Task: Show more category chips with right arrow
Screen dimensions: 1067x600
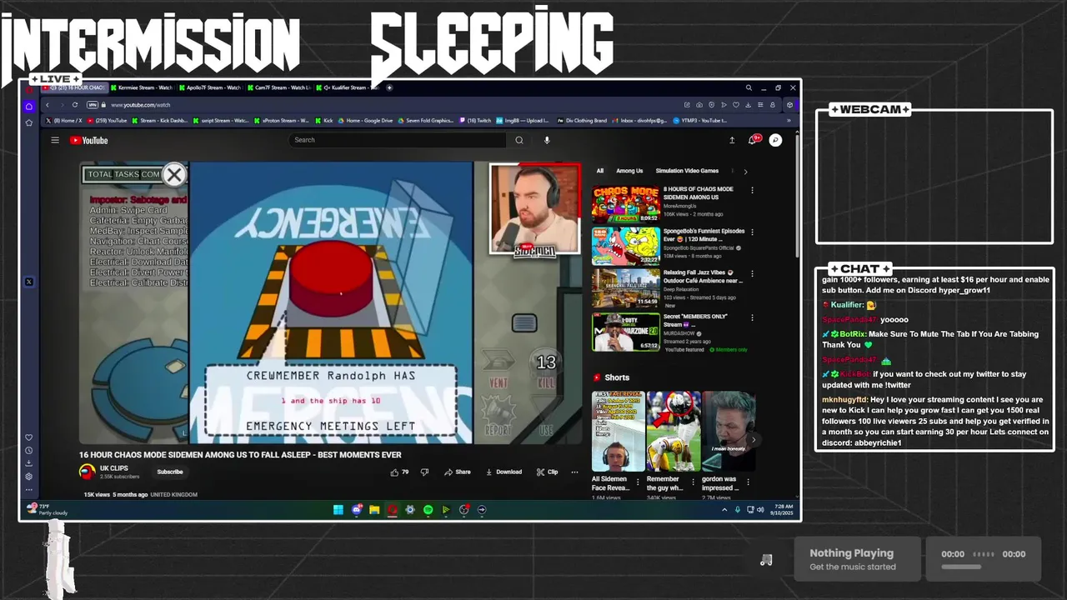Action: click(745, 172)
